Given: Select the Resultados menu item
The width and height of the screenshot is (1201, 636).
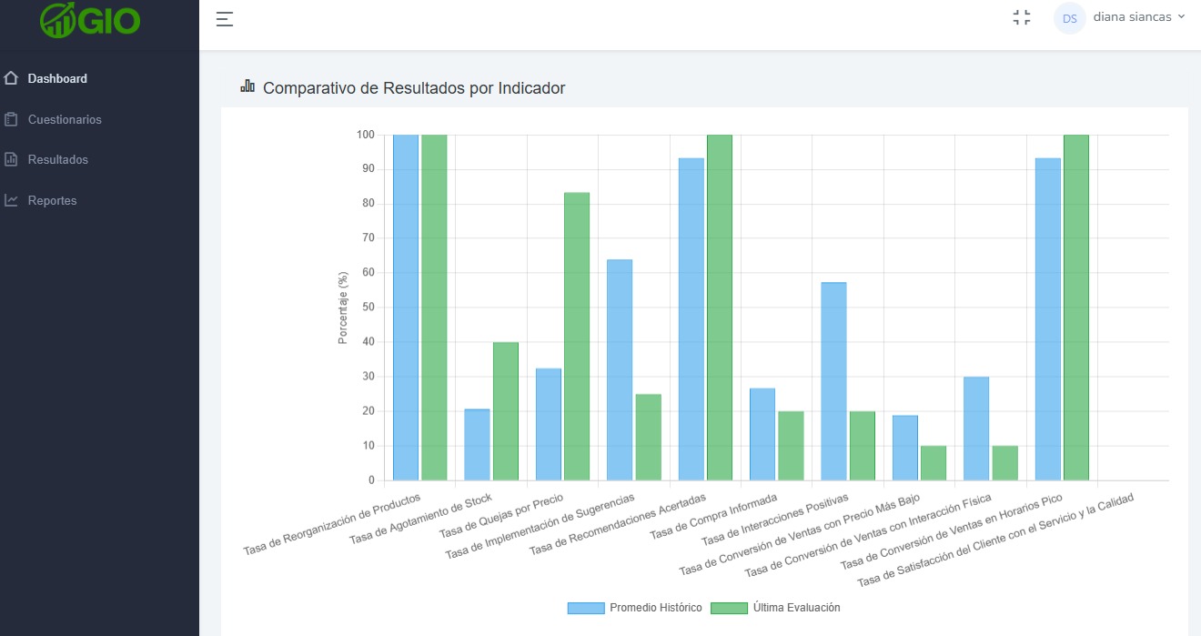Looking at the screenshot, I should point(57,159).
